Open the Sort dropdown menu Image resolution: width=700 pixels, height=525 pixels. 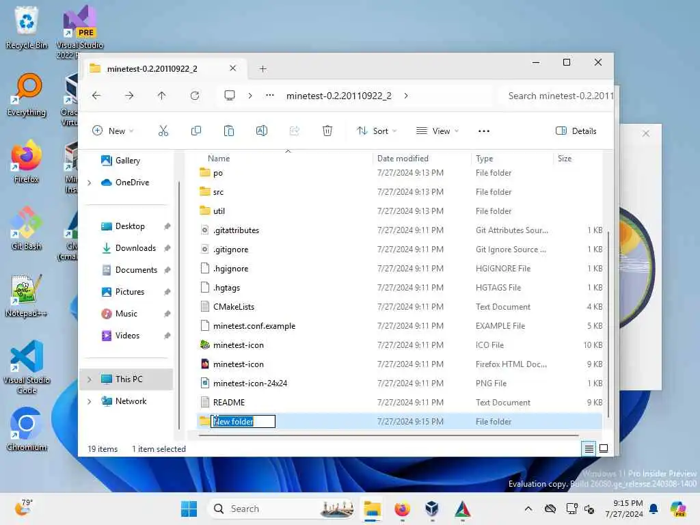(377, 131)
